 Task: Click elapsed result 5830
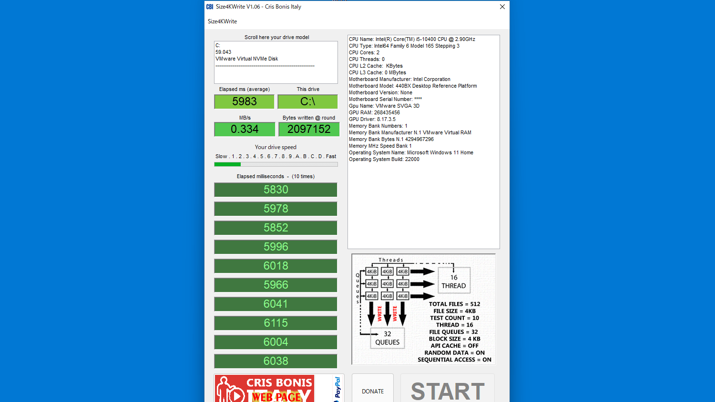tap(276, 190)
